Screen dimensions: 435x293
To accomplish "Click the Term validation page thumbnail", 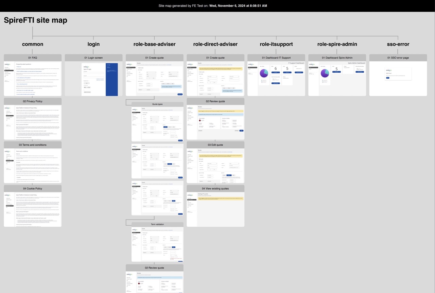I will pyautogui.click(x=157, y=244).
